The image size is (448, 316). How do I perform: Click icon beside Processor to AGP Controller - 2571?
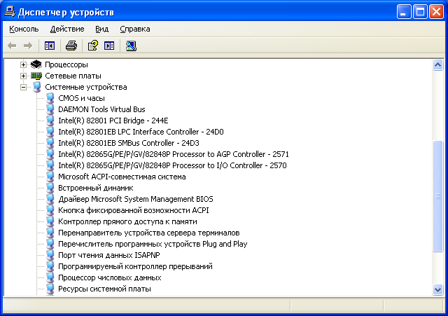point(50,154)
